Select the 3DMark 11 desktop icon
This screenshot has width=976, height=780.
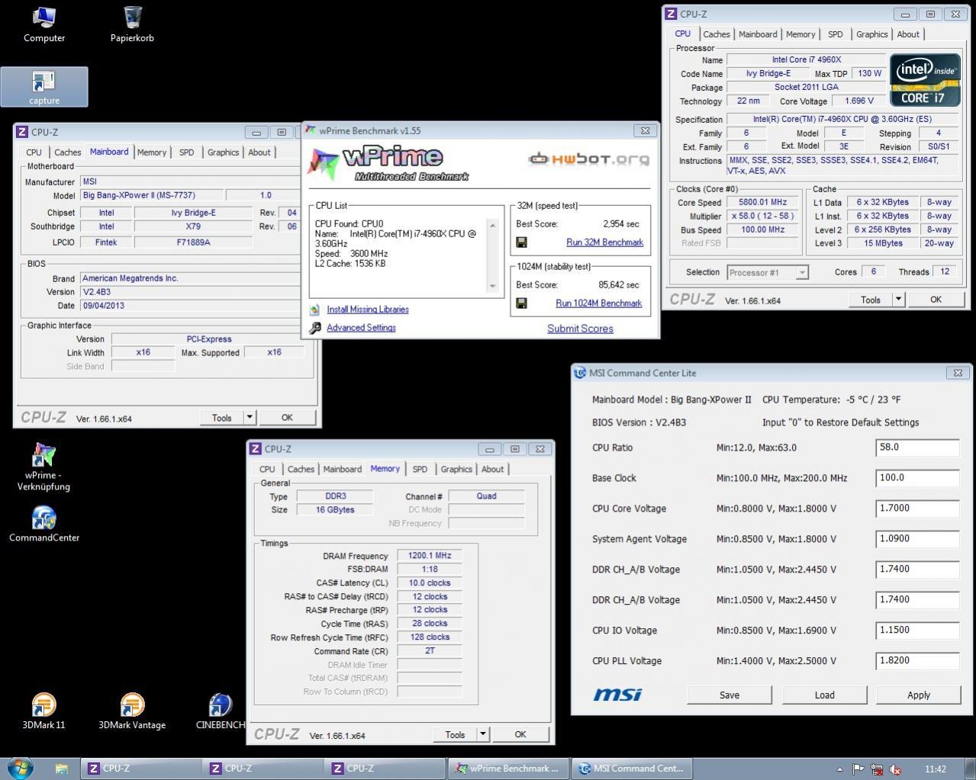[x=43, y=711]
